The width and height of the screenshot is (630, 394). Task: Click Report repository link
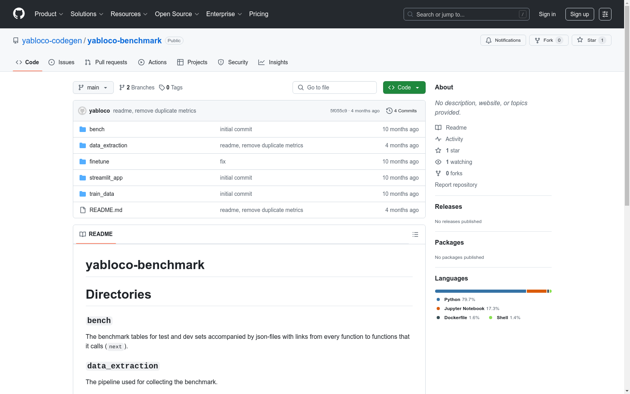pos(456,185)
